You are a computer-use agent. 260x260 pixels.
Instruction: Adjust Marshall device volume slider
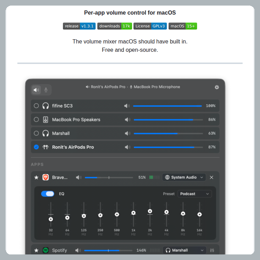point(168,133)
